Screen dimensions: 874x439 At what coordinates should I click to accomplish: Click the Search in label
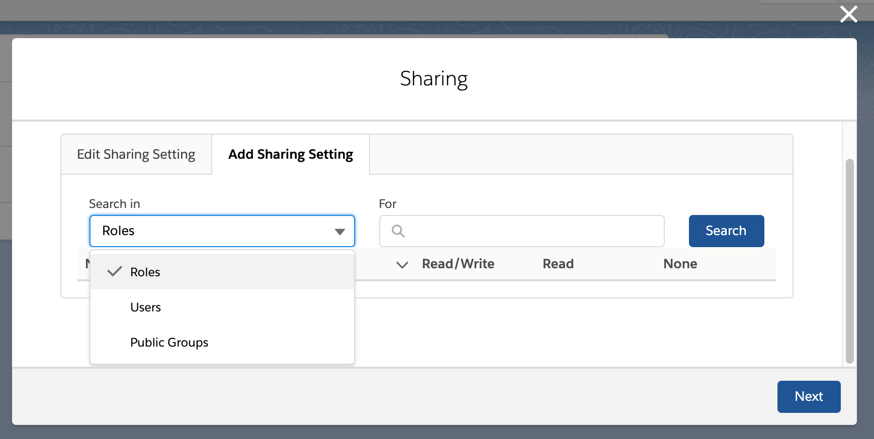[x=115, y=203]
